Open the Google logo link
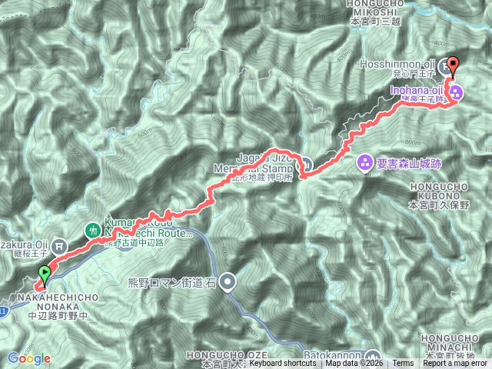492x369 pixels. tap(29, 359)
